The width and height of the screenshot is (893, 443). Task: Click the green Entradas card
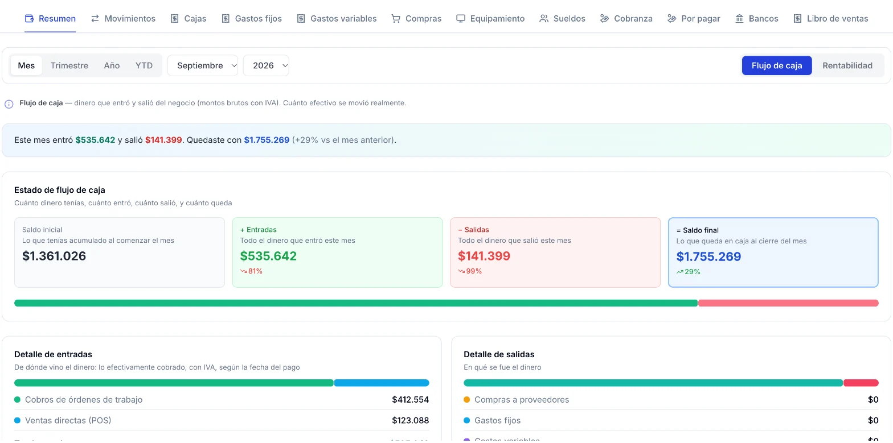[x=338, y=252]
